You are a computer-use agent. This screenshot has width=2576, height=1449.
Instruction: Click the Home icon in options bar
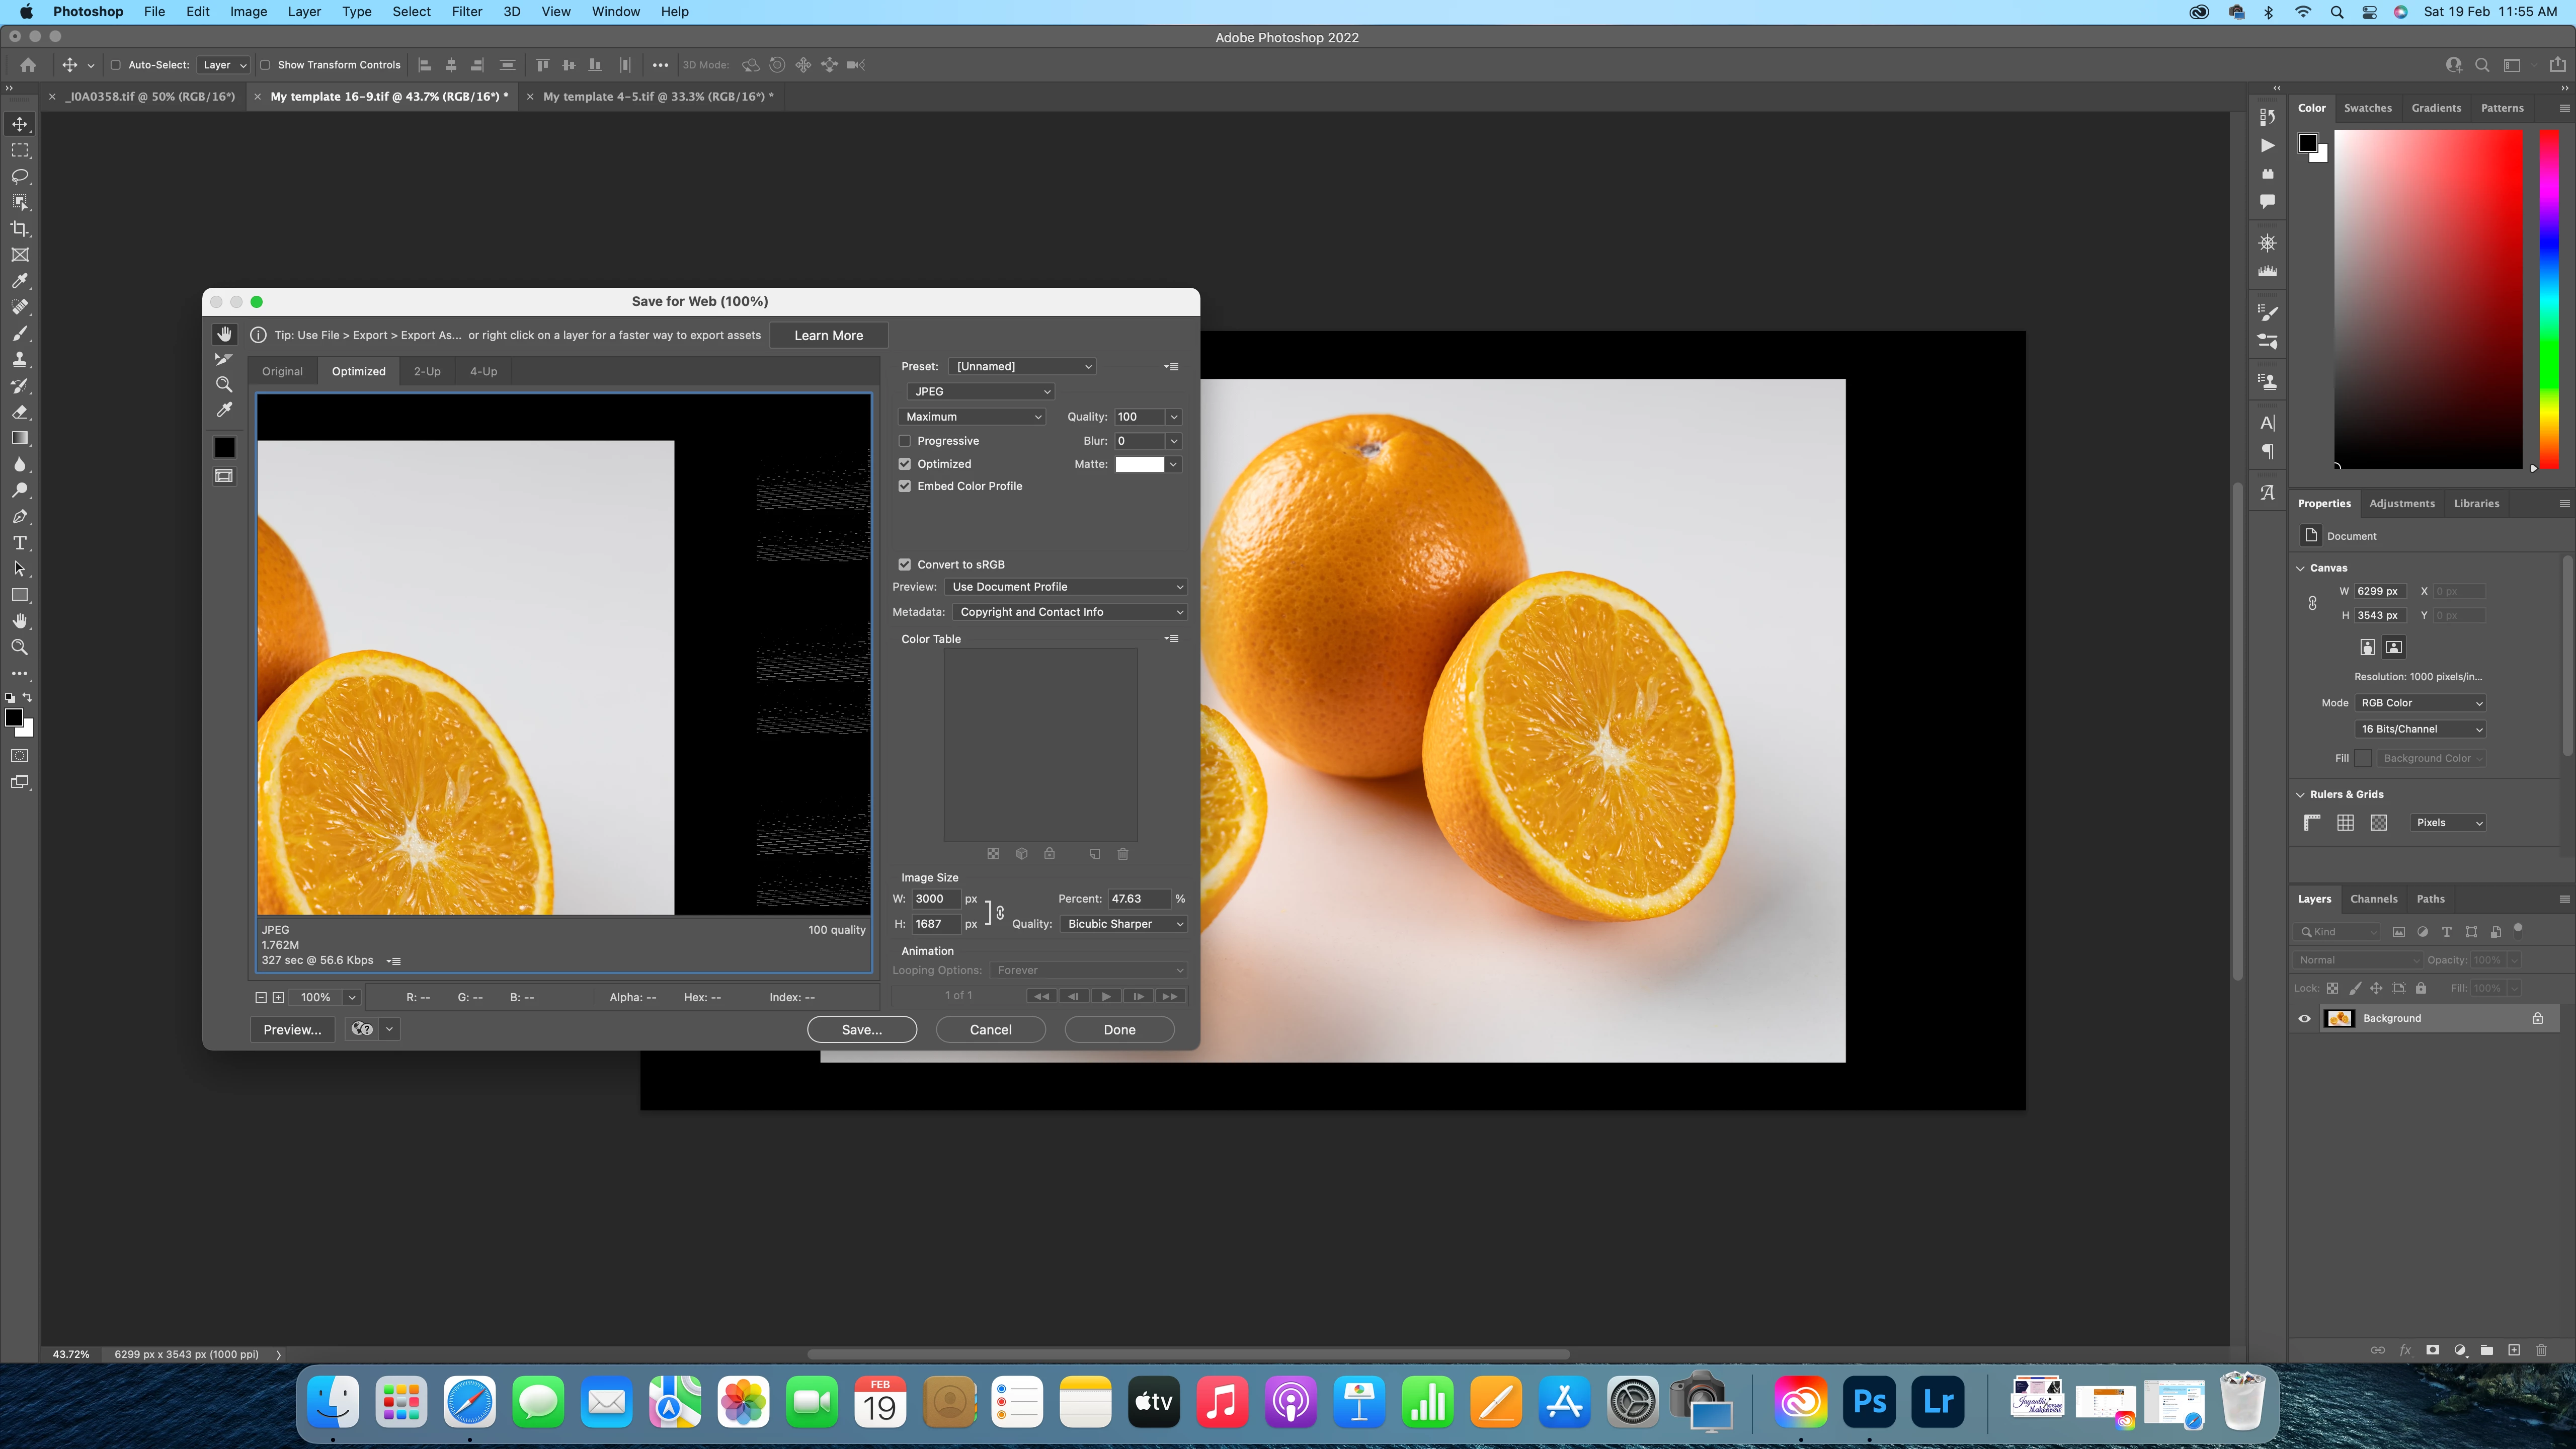click(28, 65)
